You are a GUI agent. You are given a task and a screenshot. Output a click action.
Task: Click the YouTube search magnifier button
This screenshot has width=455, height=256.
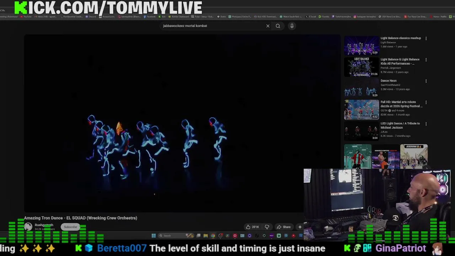click(278, 26)
